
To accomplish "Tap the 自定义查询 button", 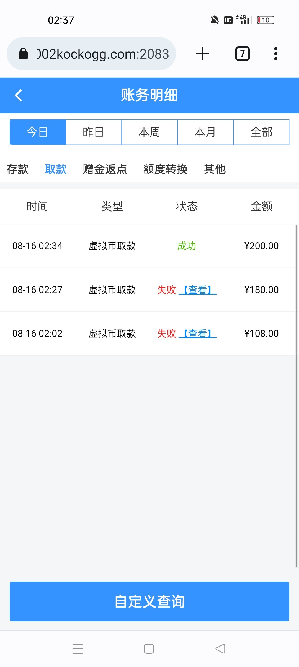I will (x=149, y=601).
